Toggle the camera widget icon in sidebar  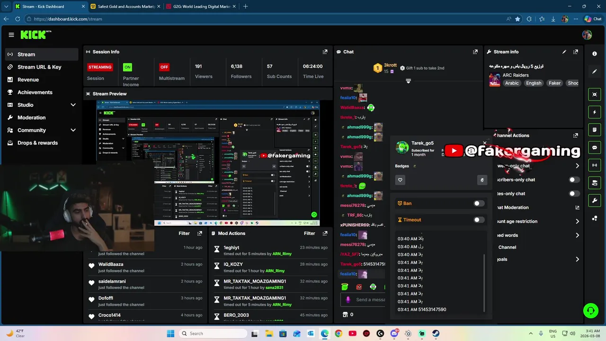595,183
